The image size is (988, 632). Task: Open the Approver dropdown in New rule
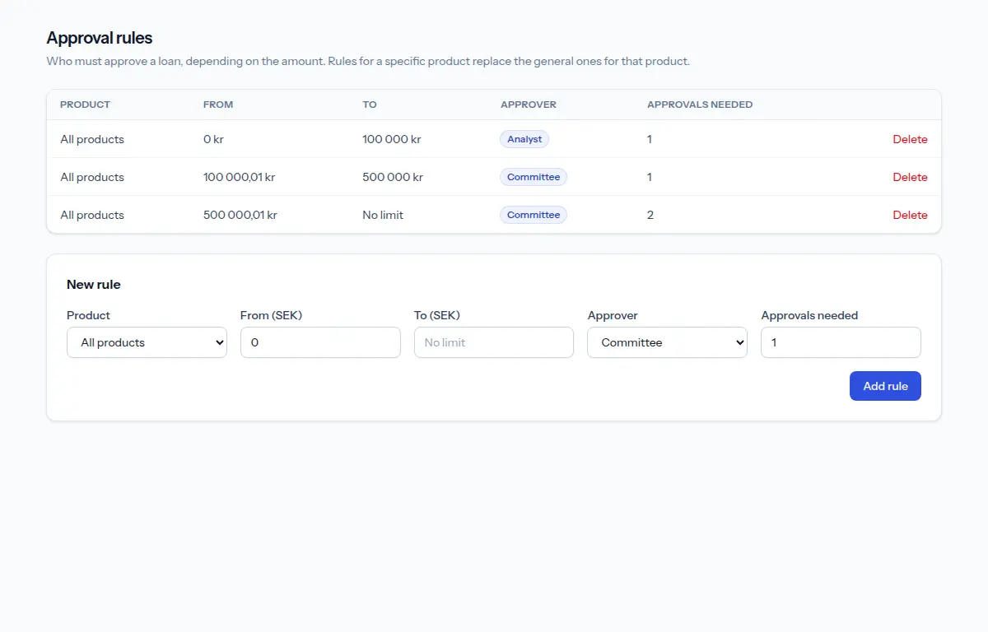[x=667, y=342]
